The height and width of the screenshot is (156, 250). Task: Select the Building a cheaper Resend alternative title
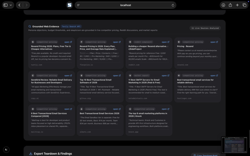click(x=148, y=48)
